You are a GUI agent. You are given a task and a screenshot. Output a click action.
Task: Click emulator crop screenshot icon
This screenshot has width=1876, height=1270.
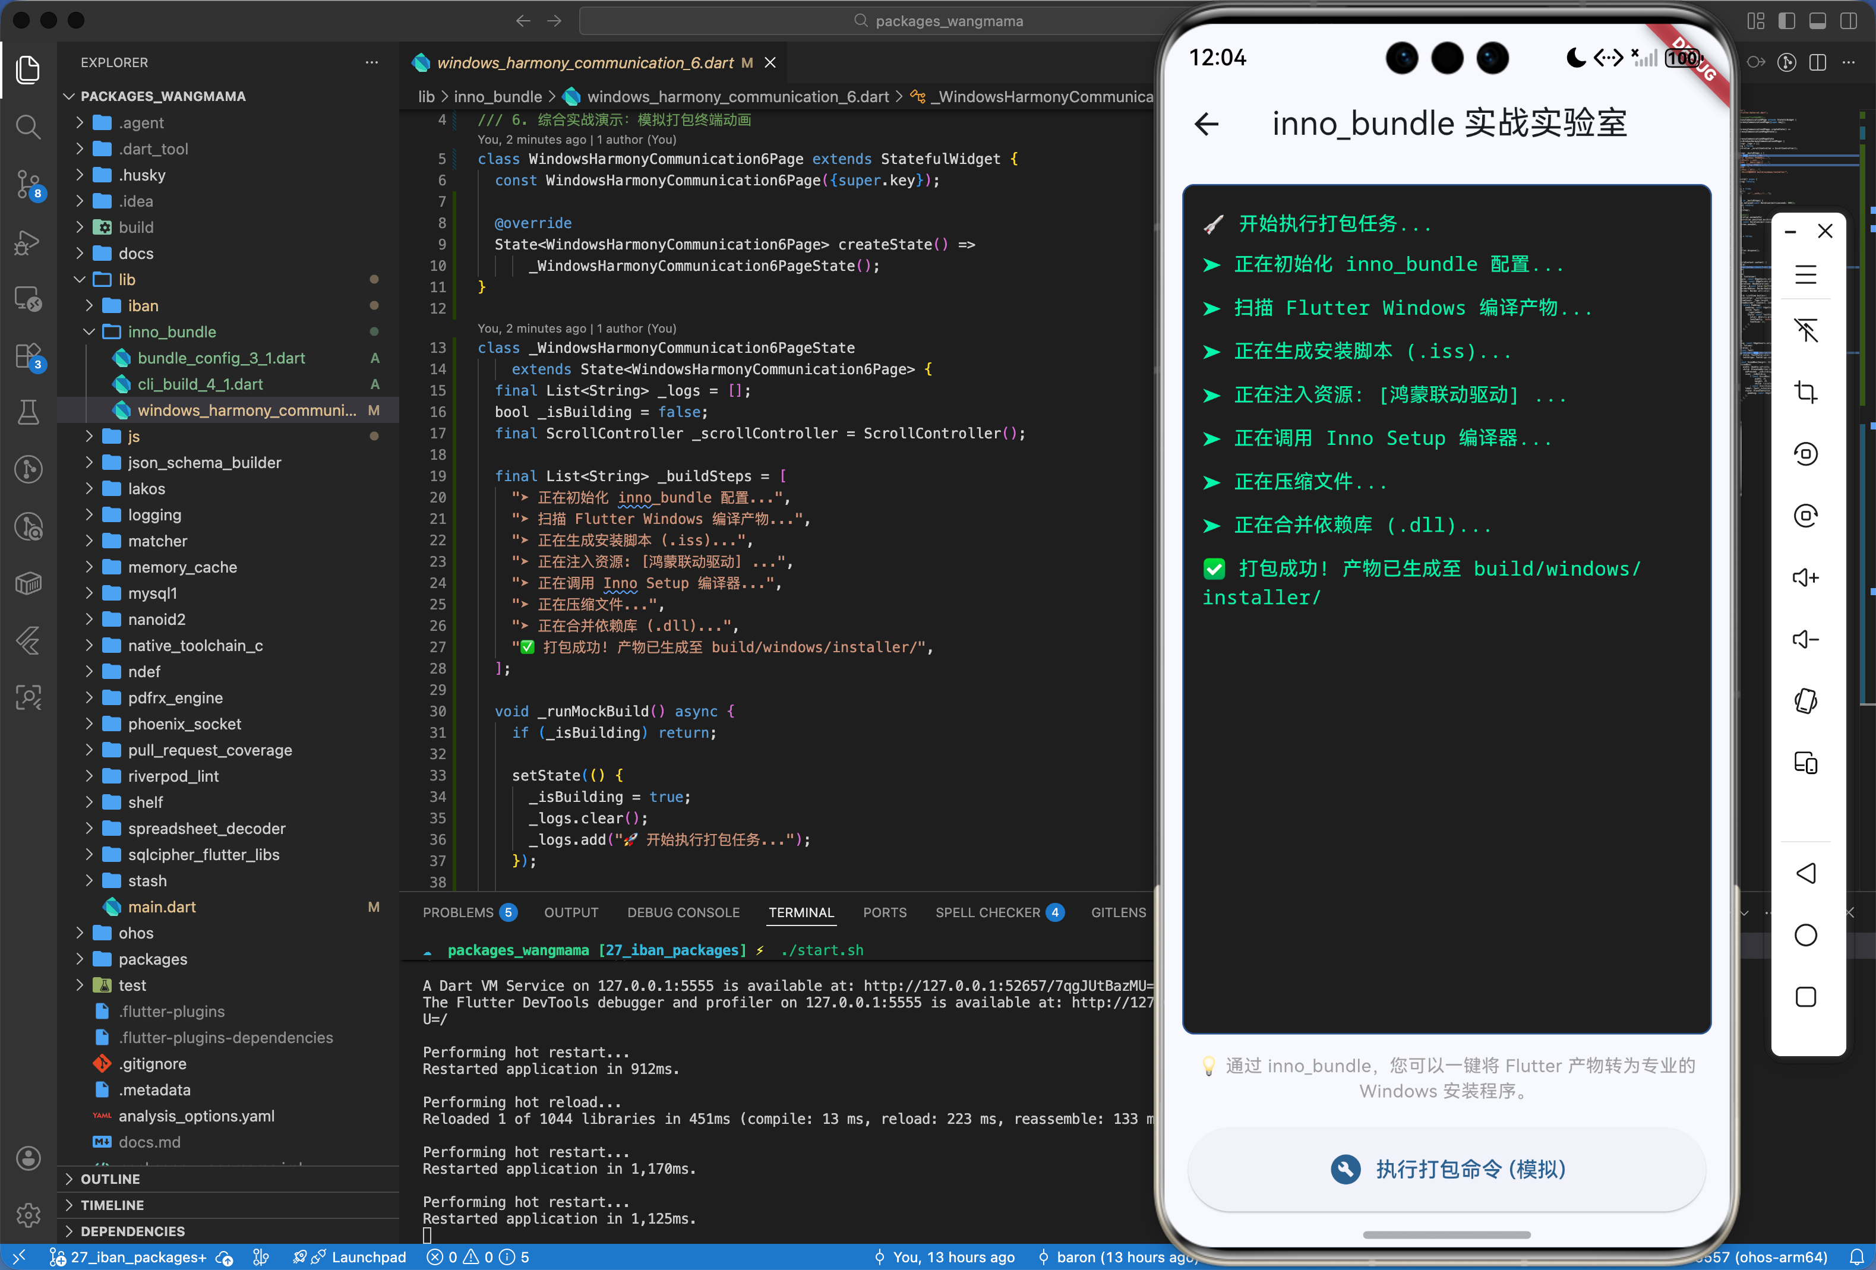[1805, 393]
